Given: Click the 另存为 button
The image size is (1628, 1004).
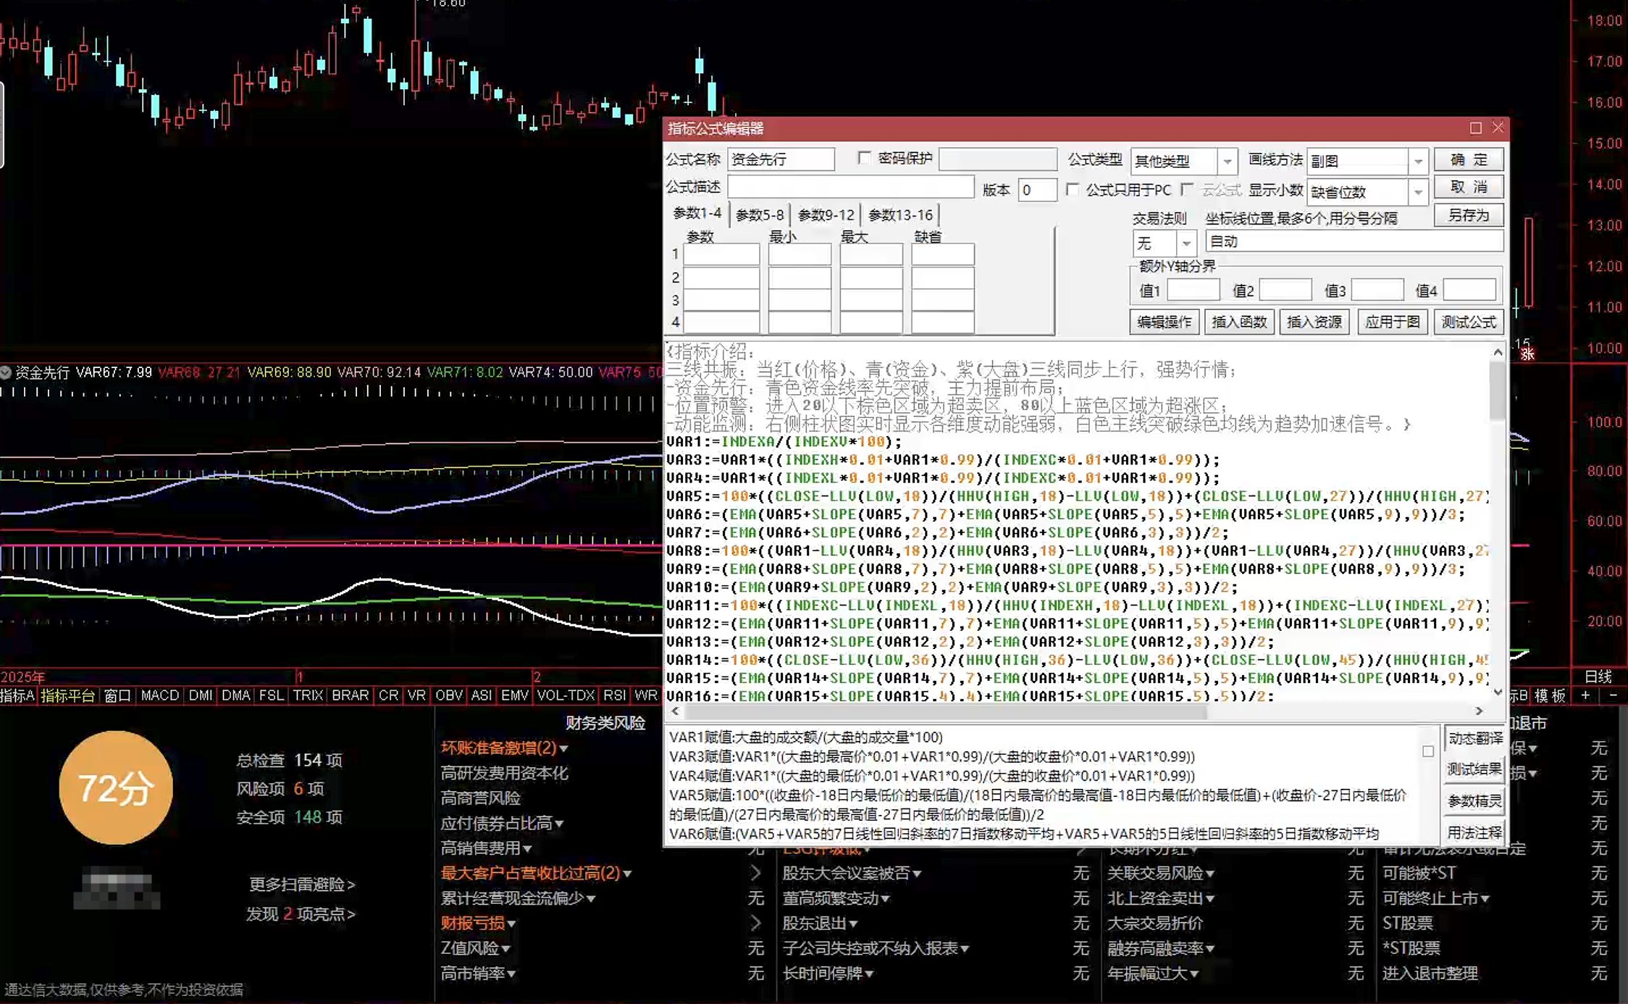Looking at the screenshot, I should pos(1469,215).
